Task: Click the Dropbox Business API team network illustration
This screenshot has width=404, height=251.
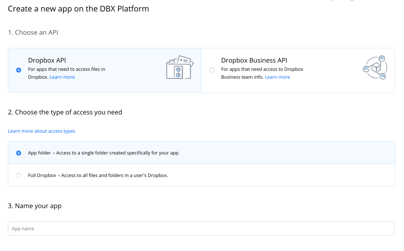Action: tap(375, 68)
